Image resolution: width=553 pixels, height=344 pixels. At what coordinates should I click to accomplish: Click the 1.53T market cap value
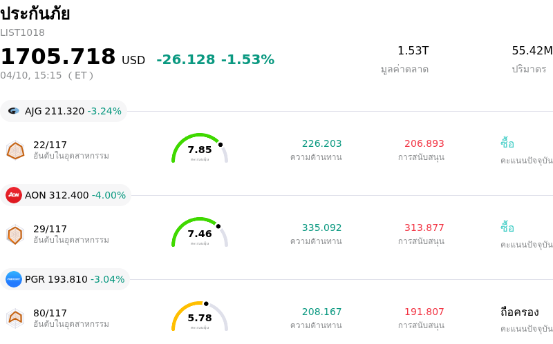413,50
